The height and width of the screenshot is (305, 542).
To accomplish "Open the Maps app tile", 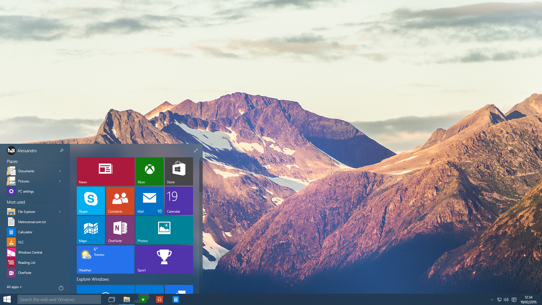I will tap(91, 230).
